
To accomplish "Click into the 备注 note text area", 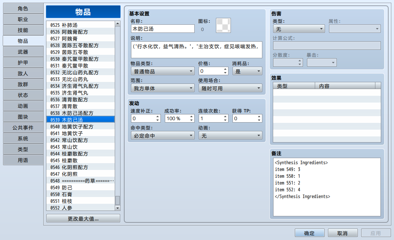I will pos(327,187).
